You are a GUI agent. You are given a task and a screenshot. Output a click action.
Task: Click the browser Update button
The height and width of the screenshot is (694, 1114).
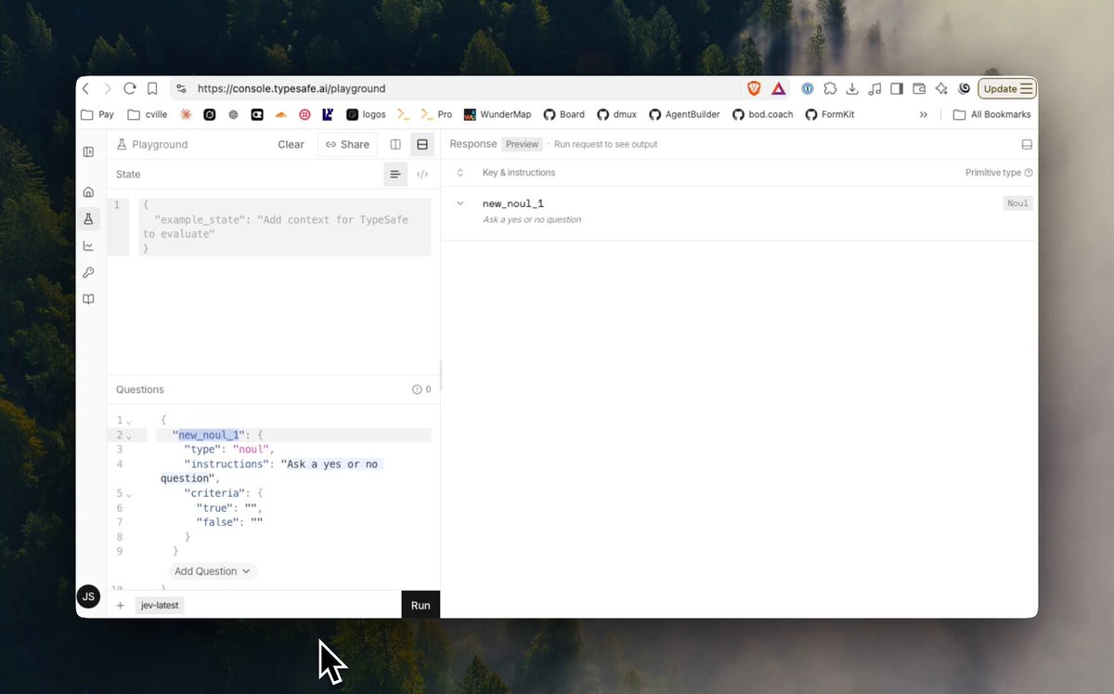tap(1007, 89)
